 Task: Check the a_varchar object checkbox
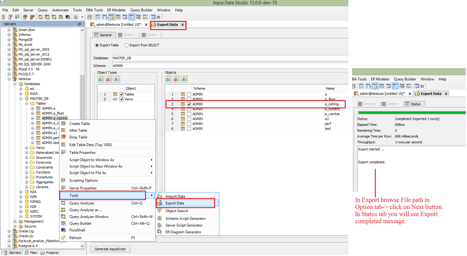pos(189,114)
